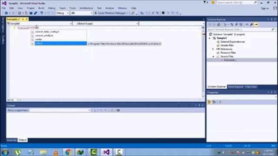Screen dimensions: 278x156
Task: Click the Find in Files toolbar icon
Action: (x=133, y=13)
